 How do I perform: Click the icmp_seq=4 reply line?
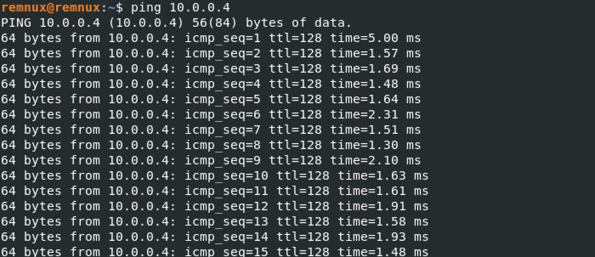210,84
